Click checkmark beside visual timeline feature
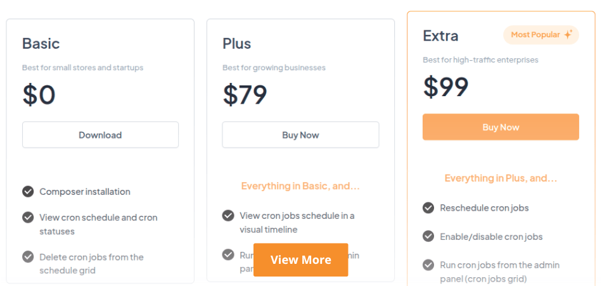This screenshot has height=286, width=602. (228, 215)
